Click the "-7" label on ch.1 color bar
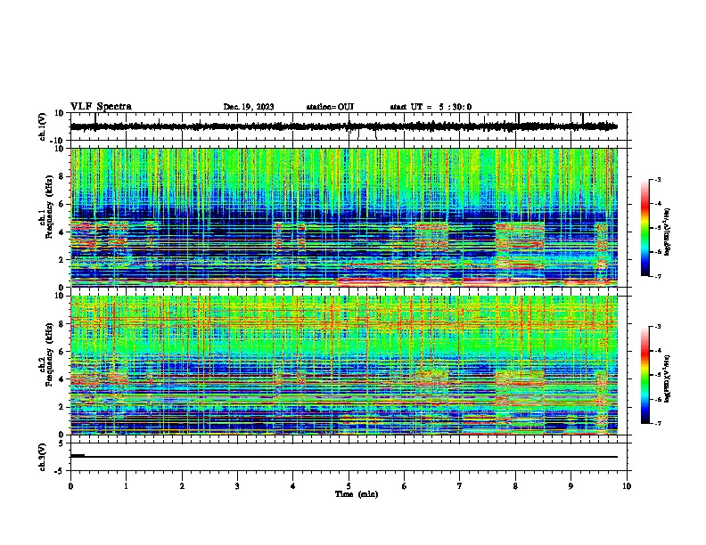Screen dimensions: 706x545 pyautogui.click(x=657, y=276)
